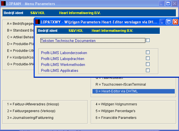Open menu item F = Kostprijs

pos(20,57)
